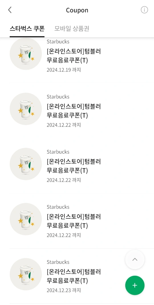Tap the Starbucks label on the last coupon

58,262
